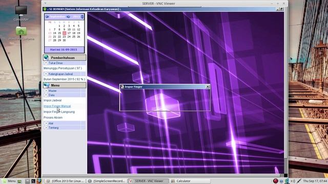328x184 pixels.
Task: Switch to SimpleScreenRecorder taskbar item
Action: tap(107, 181)
